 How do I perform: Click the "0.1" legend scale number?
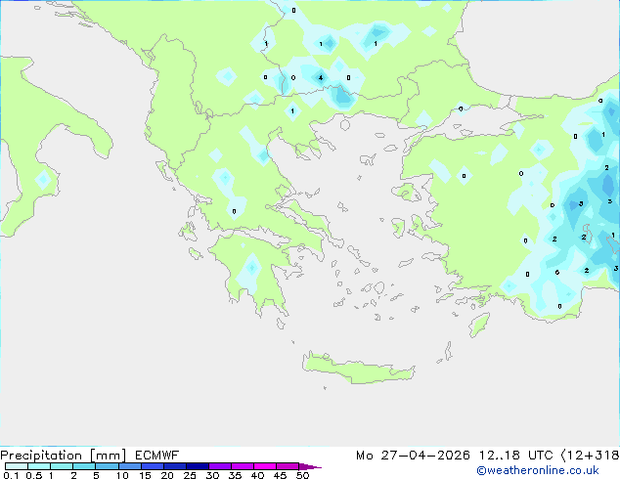[11, 475]
